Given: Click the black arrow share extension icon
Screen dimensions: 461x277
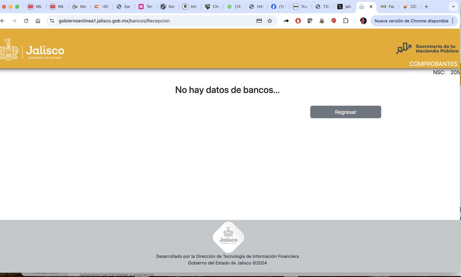Looking at the screenshot, I should pos(286,21).
